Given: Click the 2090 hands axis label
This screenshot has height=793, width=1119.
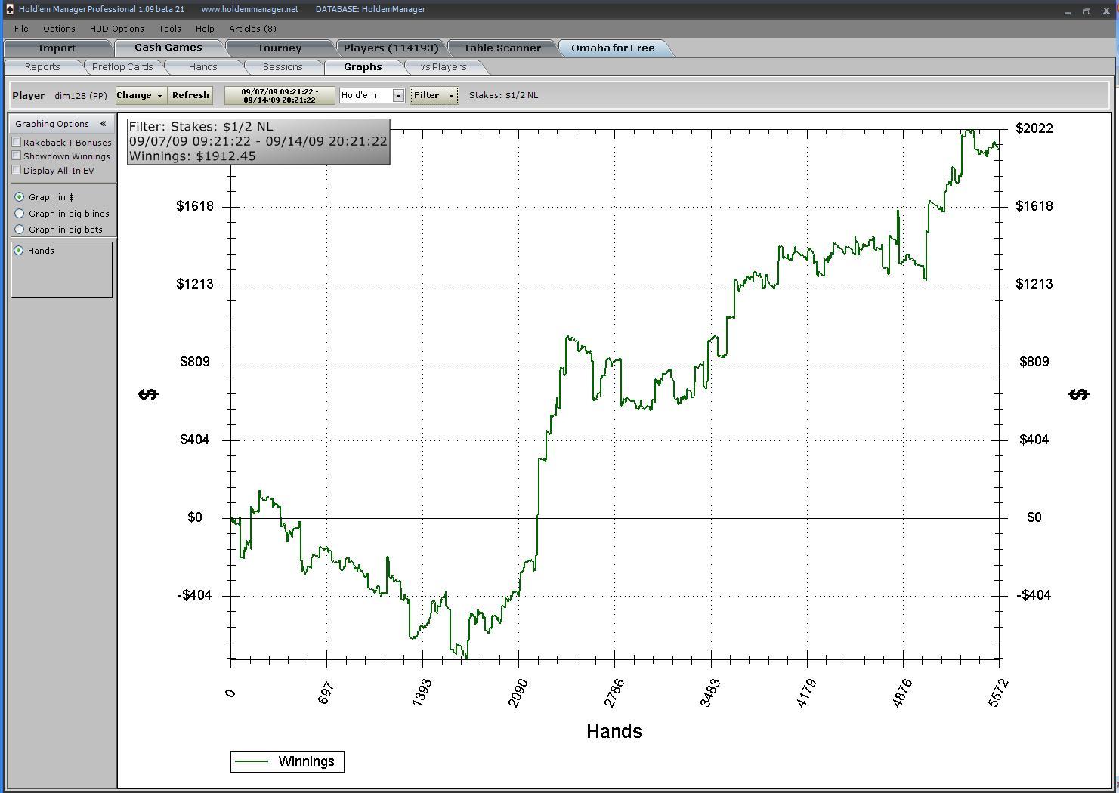Looking at the screenshot, I should [518, 693].
